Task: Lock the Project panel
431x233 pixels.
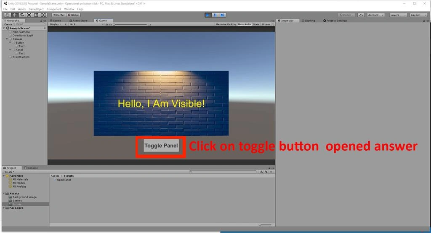Action: tap(269, 168)
